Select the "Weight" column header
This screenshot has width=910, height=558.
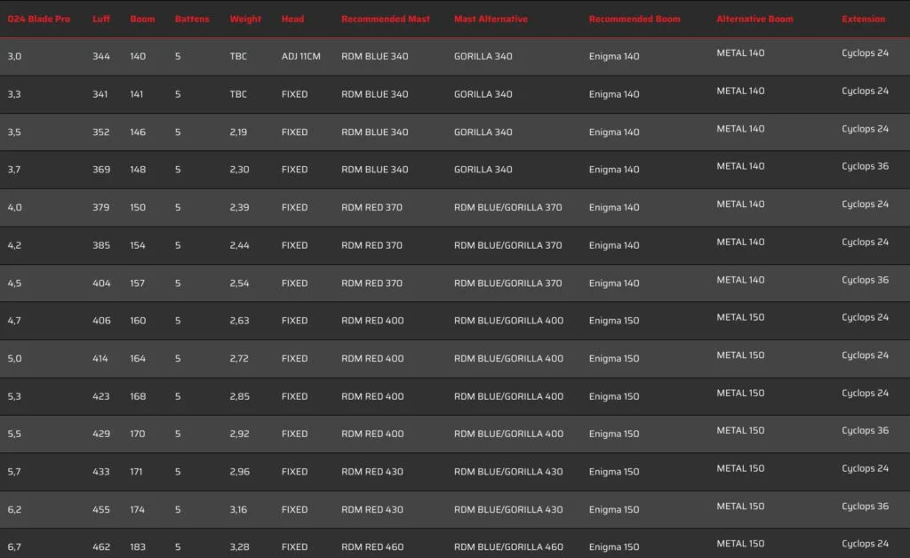pyautogui.click(x=245, y=20)
